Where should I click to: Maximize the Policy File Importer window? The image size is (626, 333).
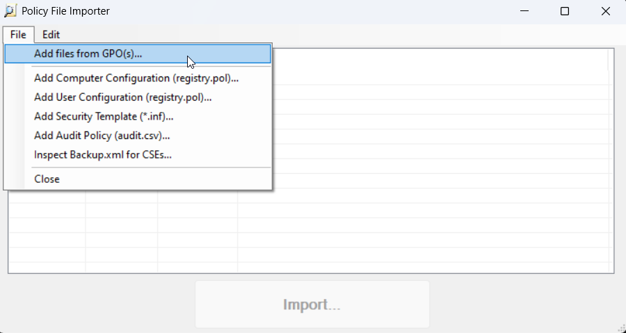(565, 11)
